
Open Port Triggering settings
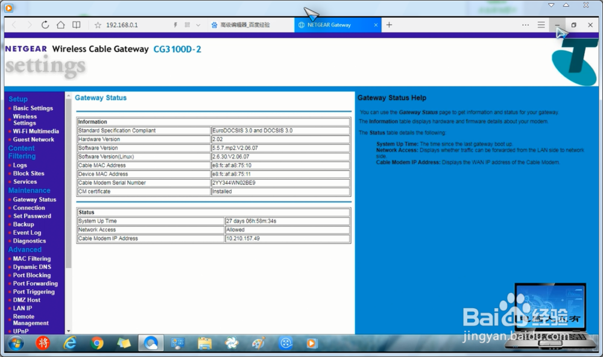coord(34,292)
